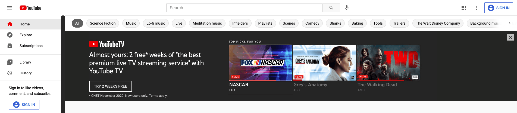Click the YouTube TV logo
Image resolution: width=517 pixels, height=113 pixels.
[106, 44]
